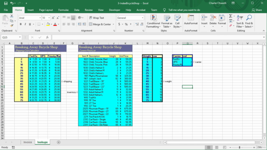Align text right

73,24
